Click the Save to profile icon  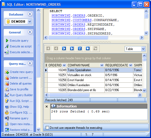7,89
